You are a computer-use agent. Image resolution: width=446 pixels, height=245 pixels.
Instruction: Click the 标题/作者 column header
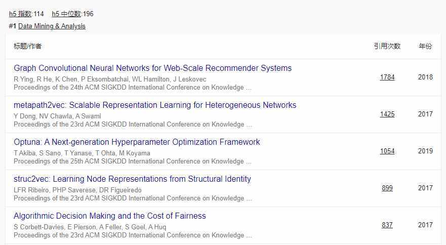[x=28, y=47]
